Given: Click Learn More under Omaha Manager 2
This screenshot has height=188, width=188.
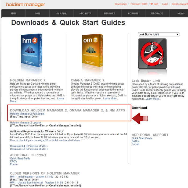Looking at the screenshot, I should 111,99.
